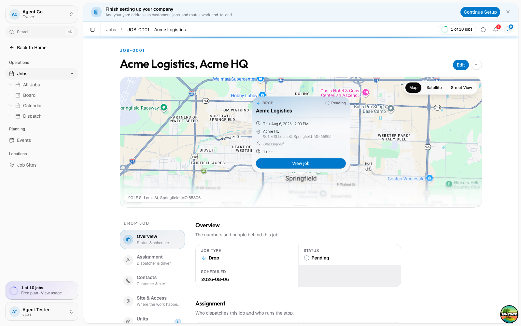Click the setup progress 10% icon
Image resolution: width=521 pixels, height=326 pixels.
click(x=508, y=29)
